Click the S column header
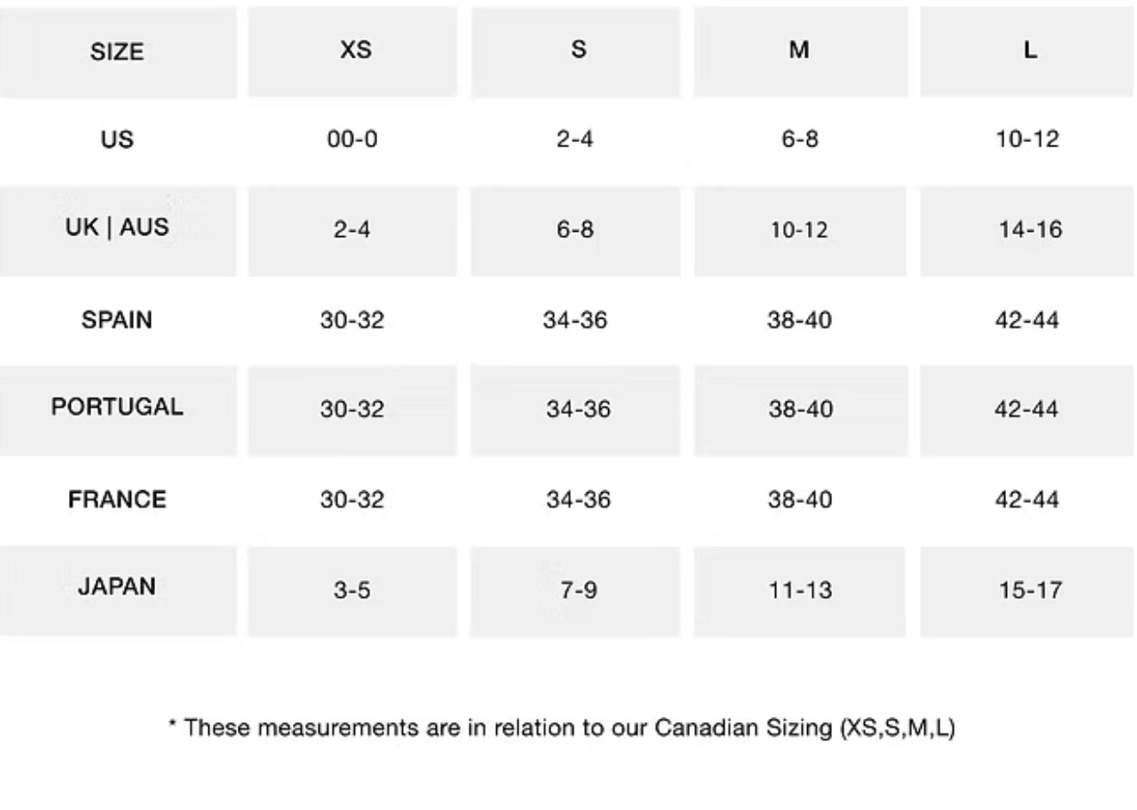This screenshot has height=810, width=1137. click(578, 50)
